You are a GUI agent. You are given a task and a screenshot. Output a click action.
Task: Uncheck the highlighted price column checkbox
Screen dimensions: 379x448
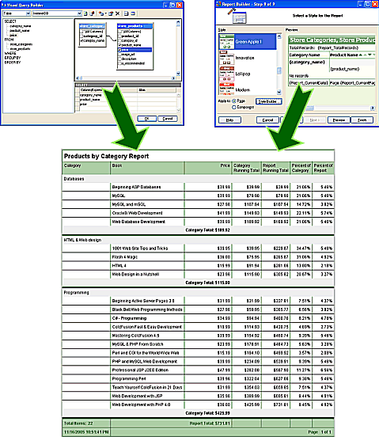tap(120, 50)
